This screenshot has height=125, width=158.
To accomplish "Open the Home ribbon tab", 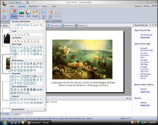I will pyautogui.click(x=12, y=6).
